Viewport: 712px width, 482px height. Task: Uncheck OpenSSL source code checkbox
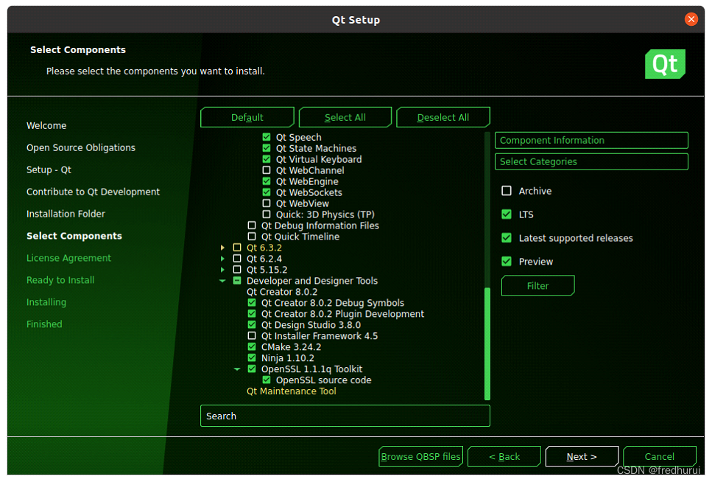[267, 380]
